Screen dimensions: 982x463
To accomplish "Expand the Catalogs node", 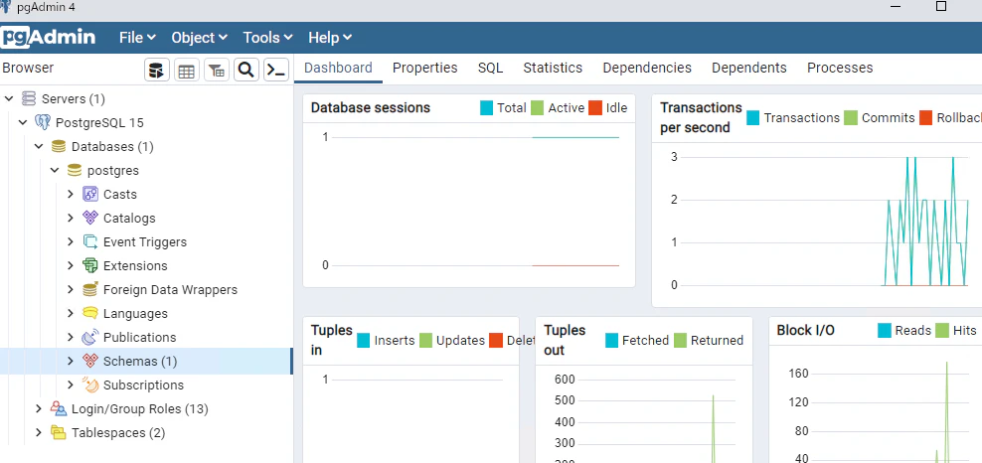I will pos(71,218).
